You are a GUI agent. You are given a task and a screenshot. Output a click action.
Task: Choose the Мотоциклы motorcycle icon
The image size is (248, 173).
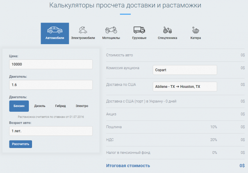(x=111, y=30)
